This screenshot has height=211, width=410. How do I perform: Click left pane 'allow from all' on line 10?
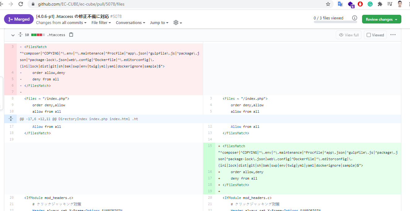pos(47,112)
